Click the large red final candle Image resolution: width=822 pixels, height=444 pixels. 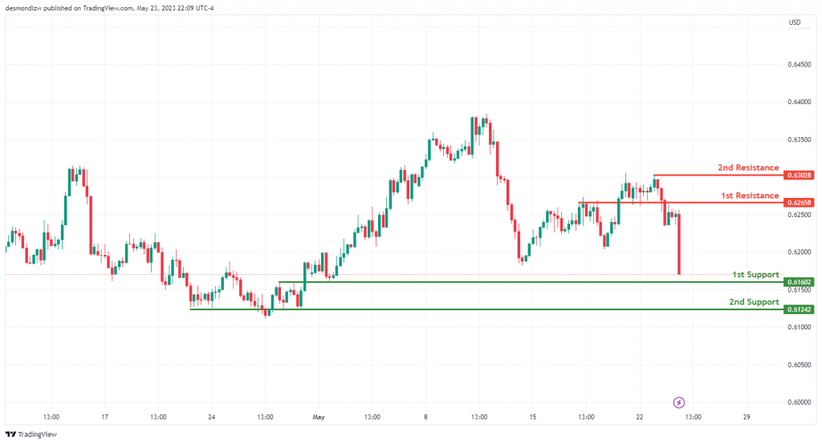(679, 244)
